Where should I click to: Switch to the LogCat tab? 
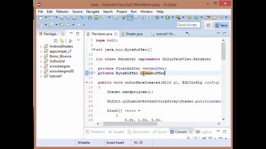tap(204, 132)
